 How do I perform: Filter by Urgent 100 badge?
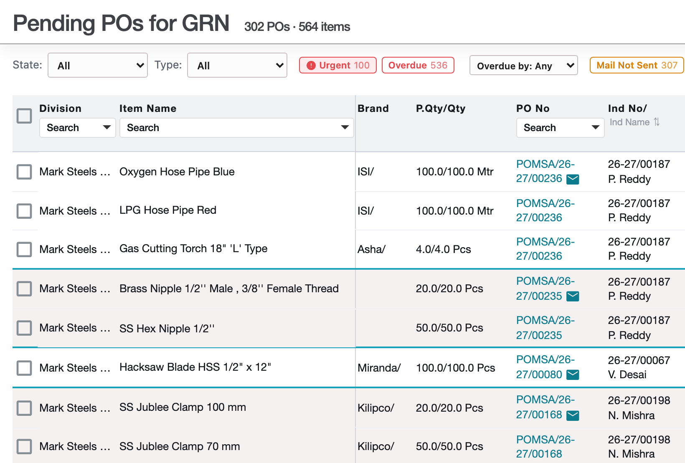338,65
